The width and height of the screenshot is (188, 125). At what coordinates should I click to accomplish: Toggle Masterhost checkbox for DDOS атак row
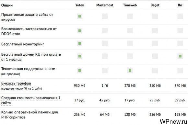[105, 31]
